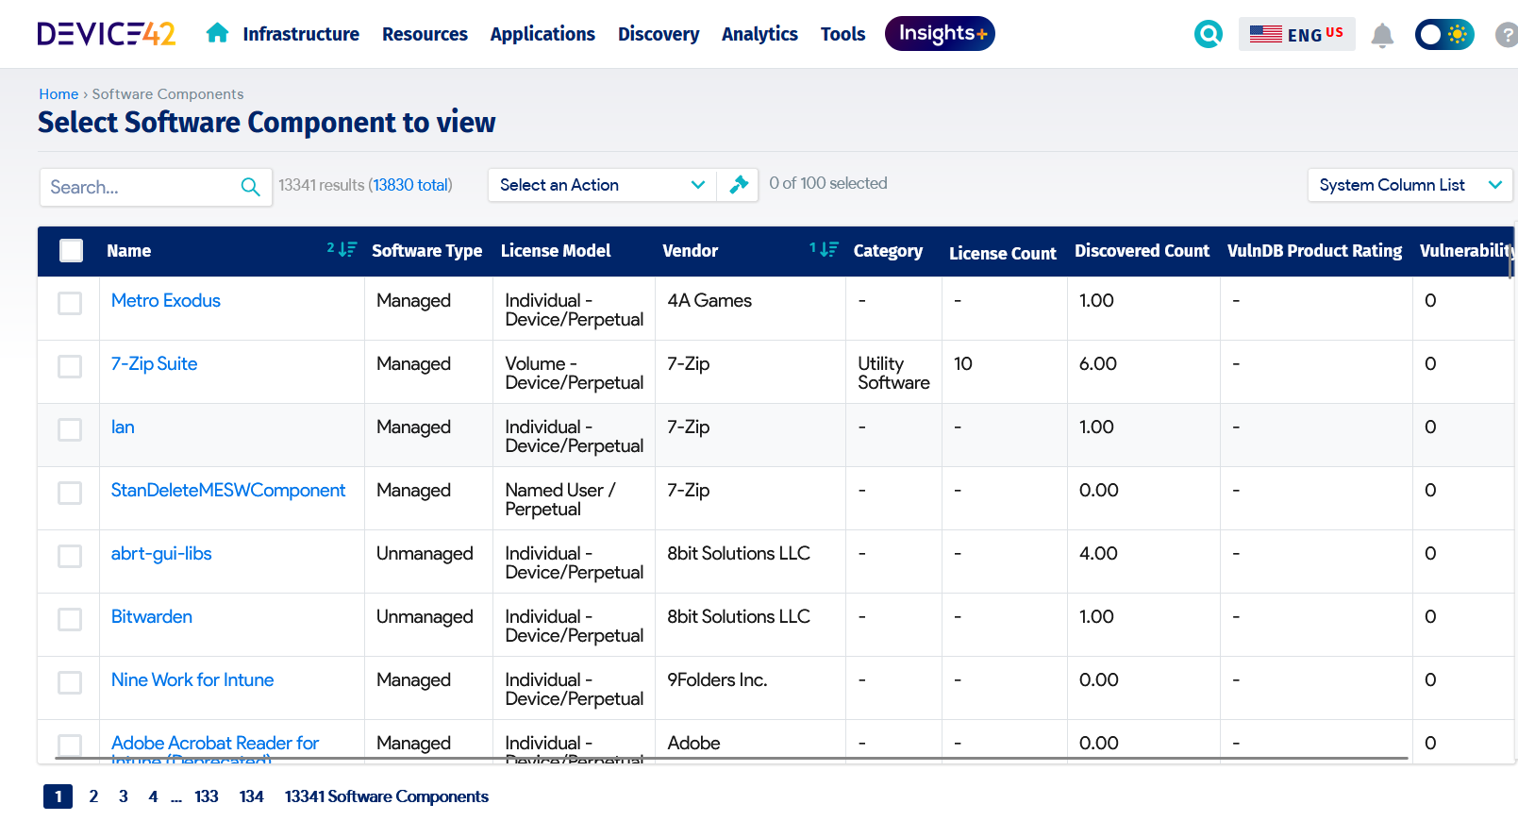Click the Home breadcrumb link
This screenshot has height=821, width=1518.
pos(58,94)
